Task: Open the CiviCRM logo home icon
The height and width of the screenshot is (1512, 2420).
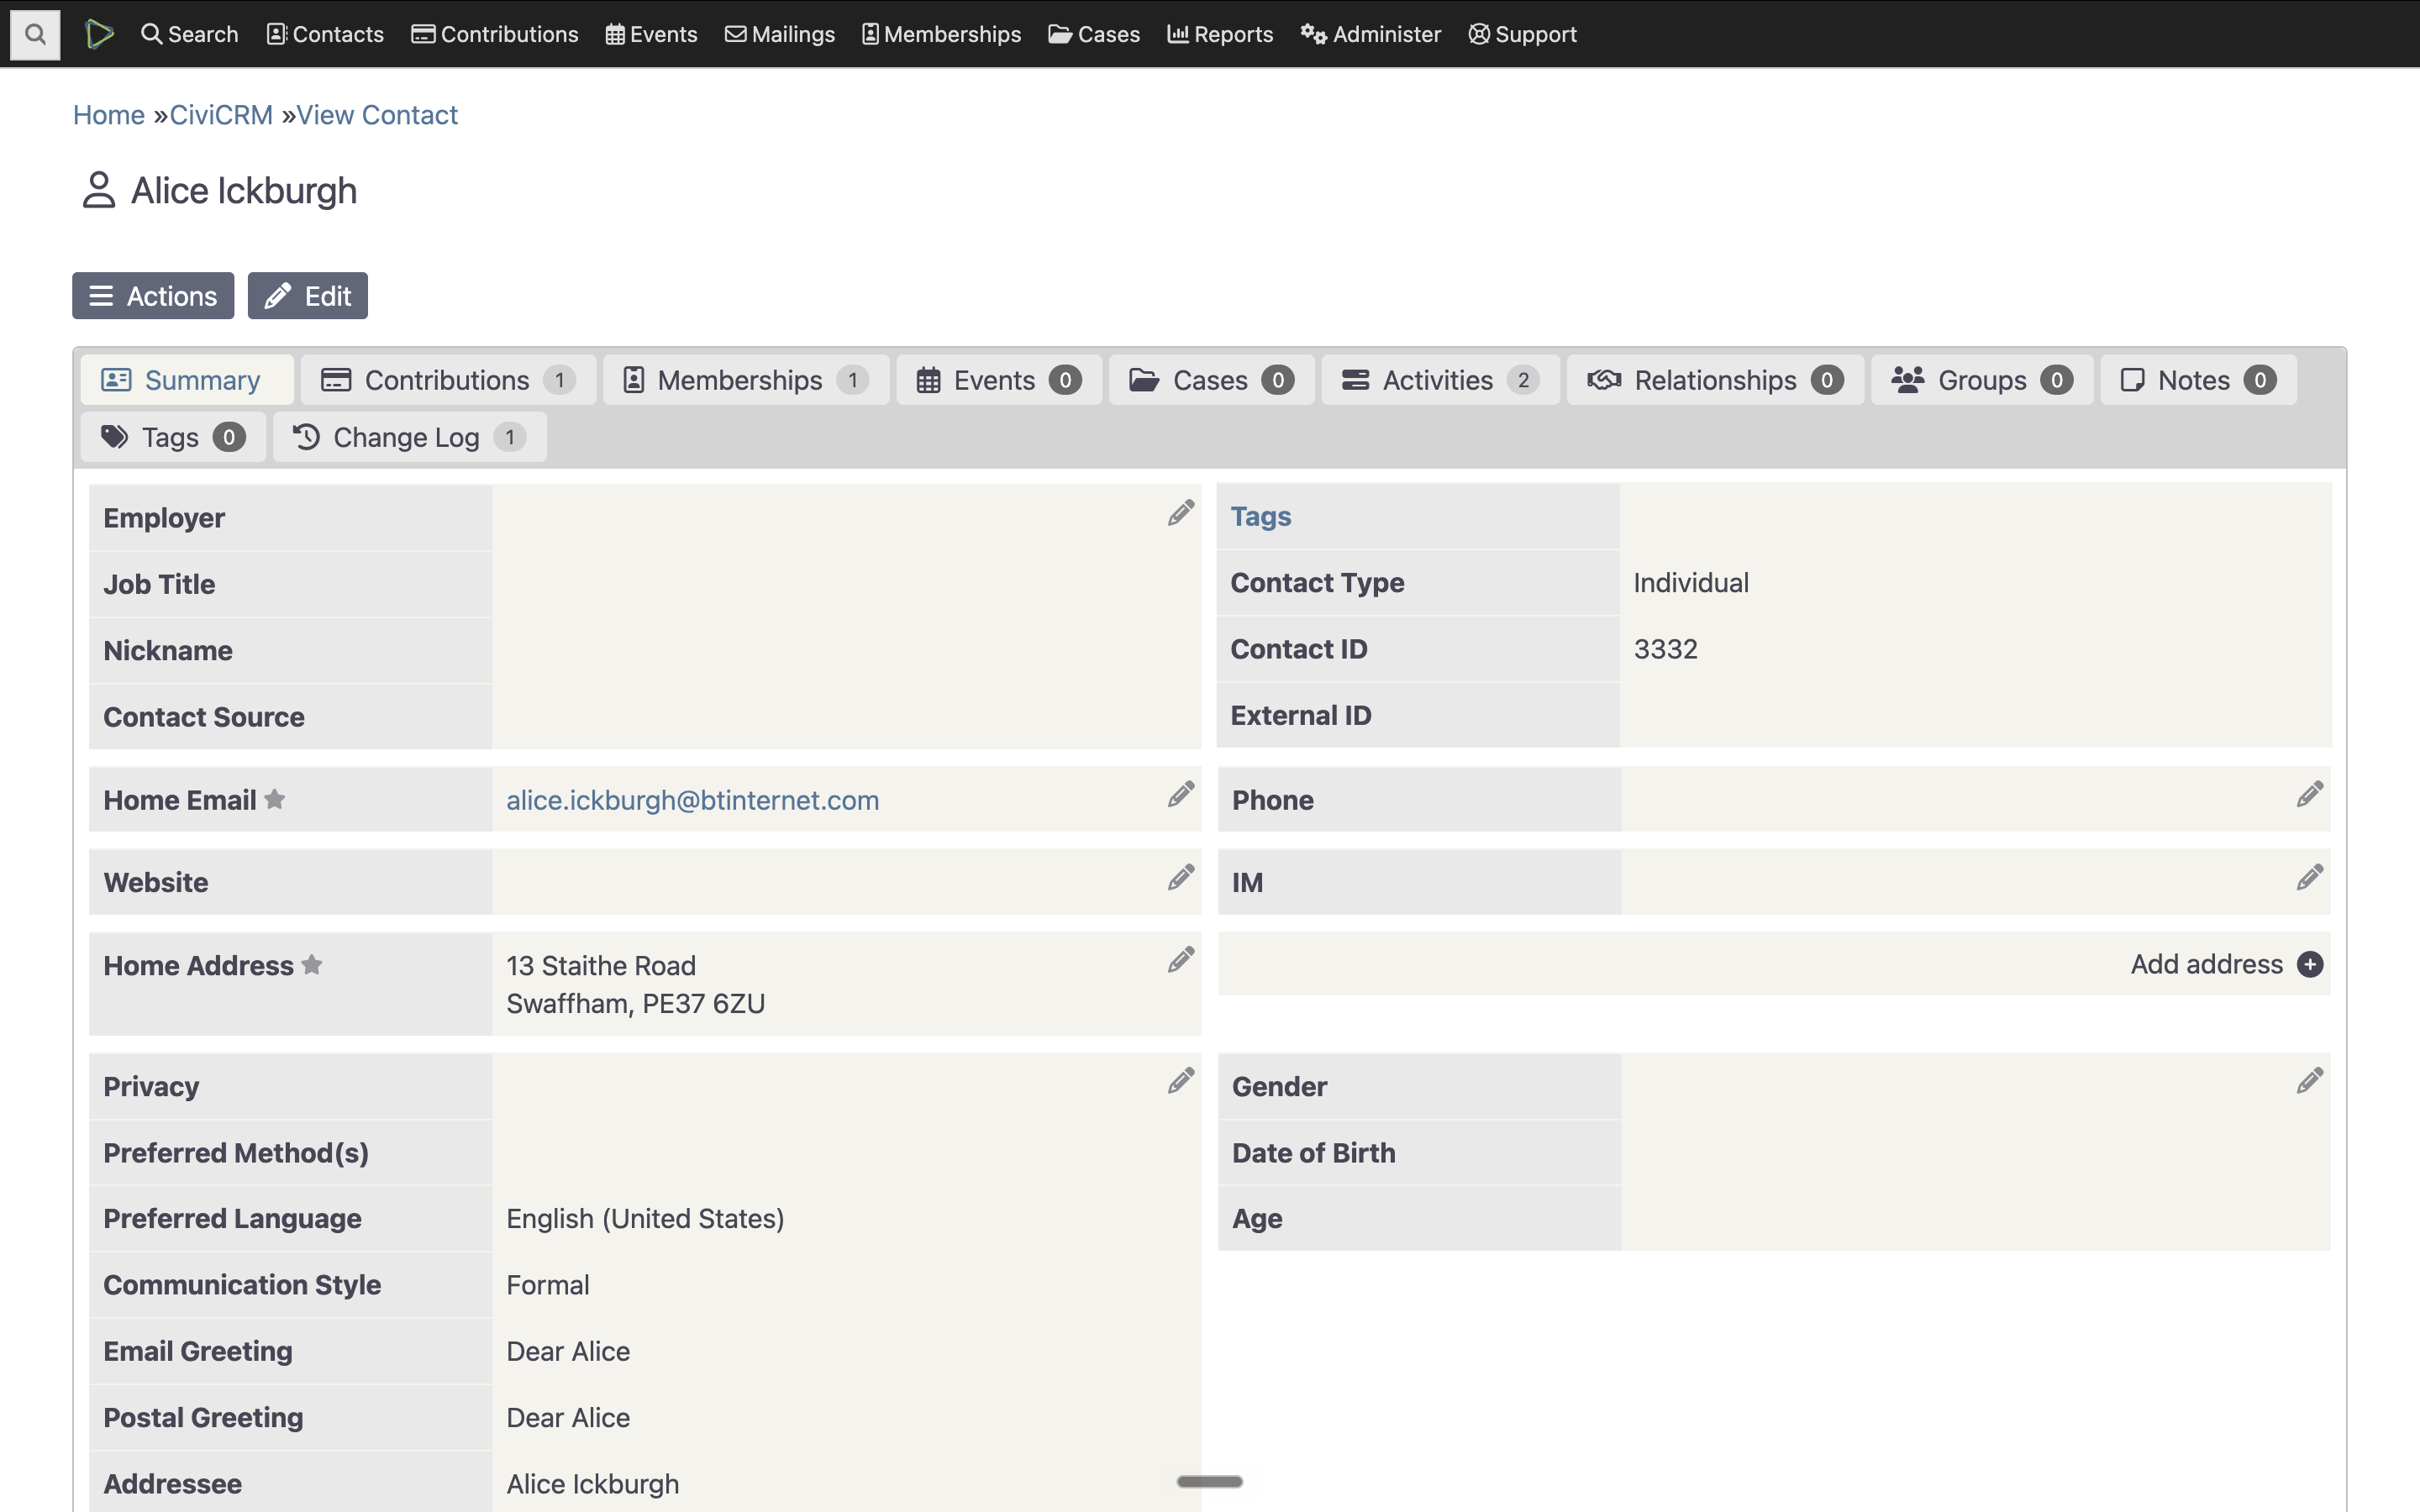Action: click(99, 34)
